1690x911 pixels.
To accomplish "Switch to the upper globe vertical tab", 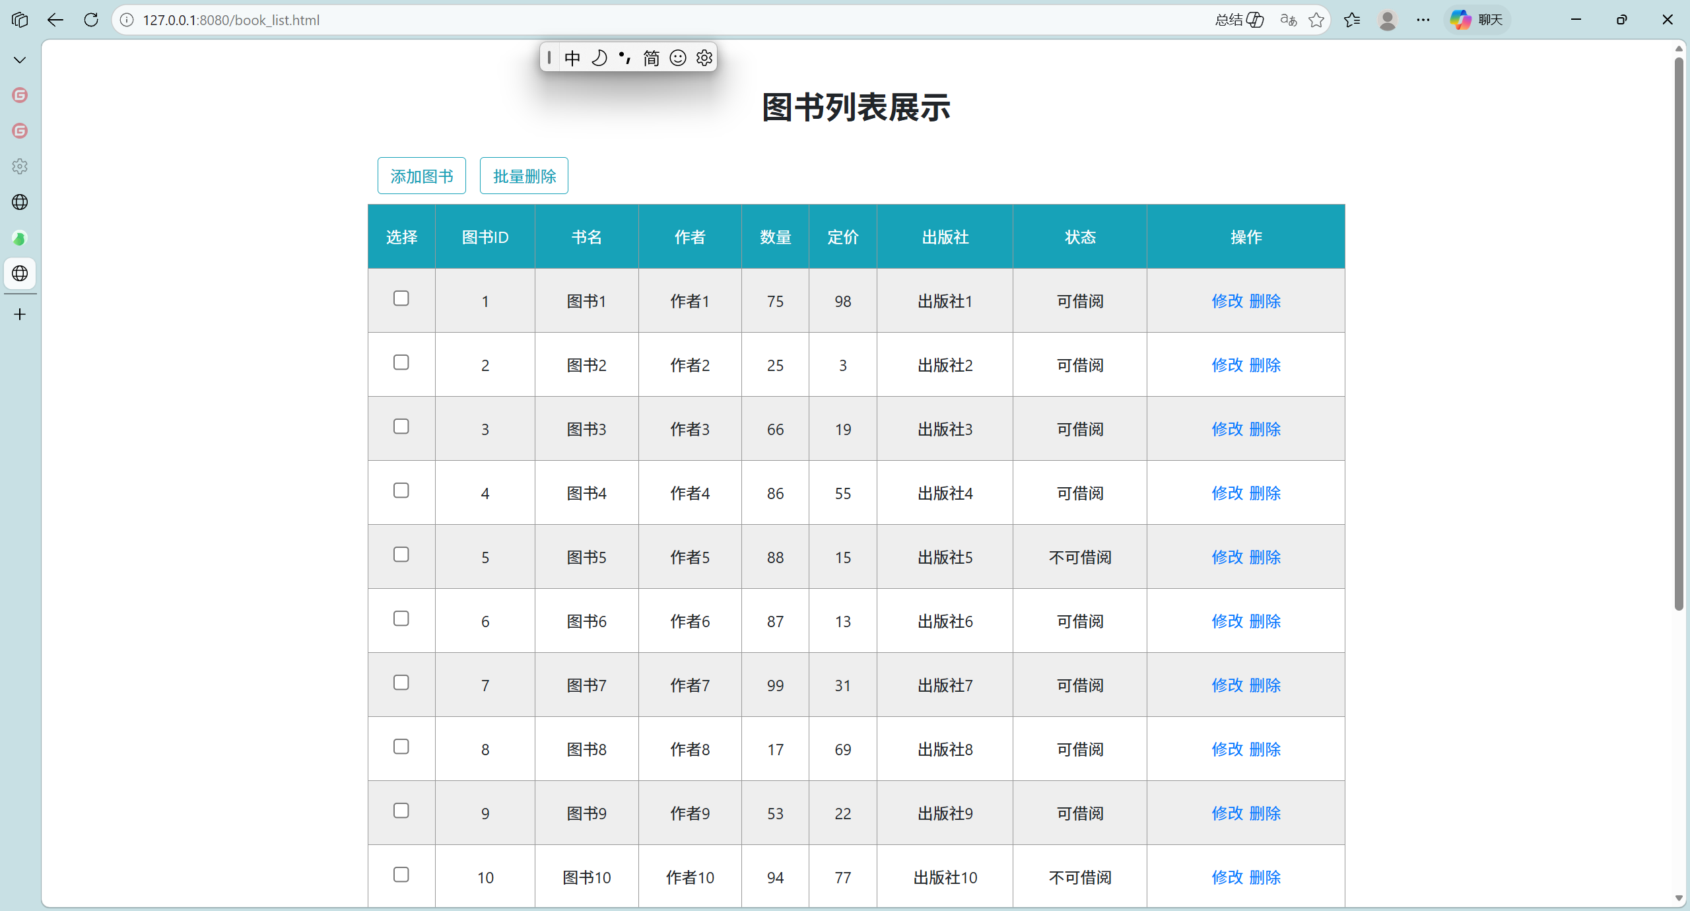I will pyautogui.click(x=20, y=202).
